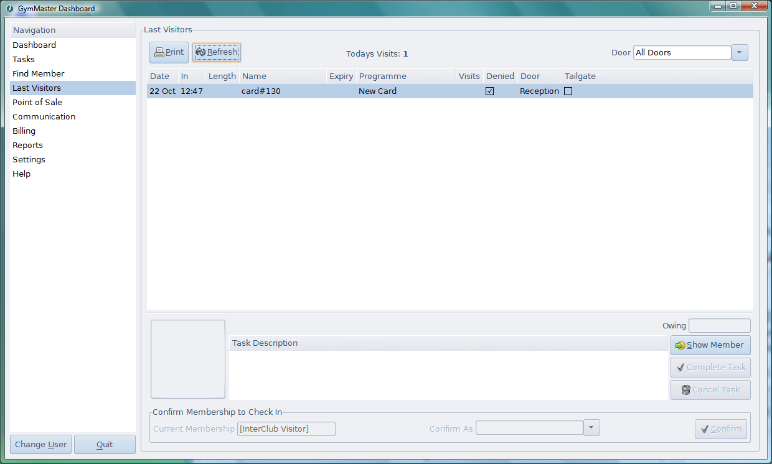Click the Print button
Viewport: 772px width, 464px height.
[169, 52]
